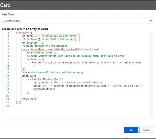Click heading "Create and return an array of cards"
The height and width of the screenshot is (139, 158).
pyautogui.click(x=25, y=29)
